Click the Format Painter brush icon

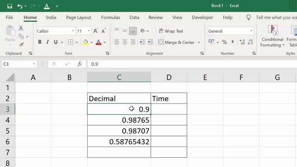coord(21,45)
